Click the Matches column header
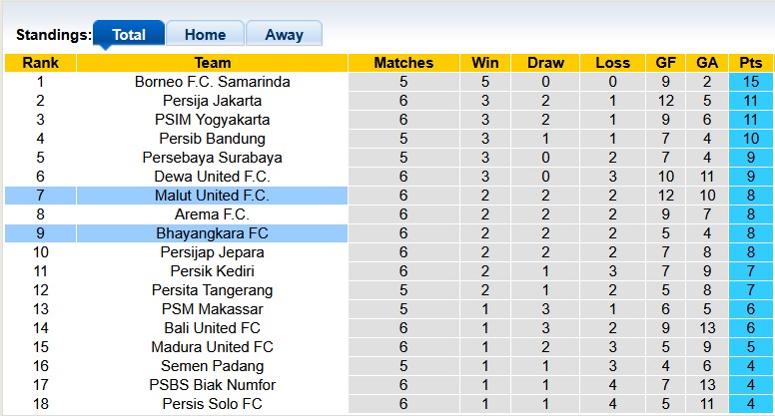775x416 pixels. [x=403, y=63]
